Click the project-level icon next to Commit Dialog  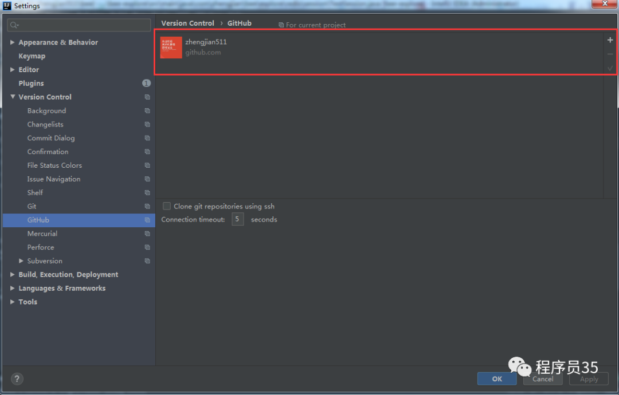pos(147,138)
